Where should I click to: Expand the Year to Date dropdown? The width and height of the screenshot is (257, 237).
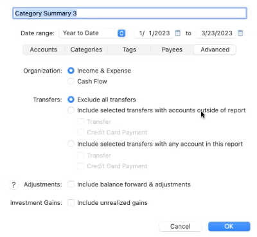93,33
